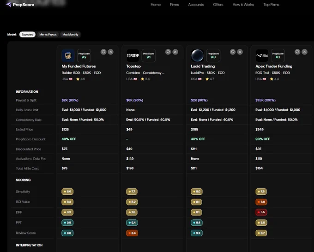The width and height of the screenshot is (314, 252).
Task: Click Apex Review Score 8.7 badge
Action: (261, 233)
